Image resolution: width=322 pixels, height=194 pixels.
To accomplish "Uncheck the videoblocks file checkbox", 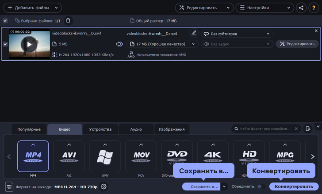I will click(x=5, y=44).
